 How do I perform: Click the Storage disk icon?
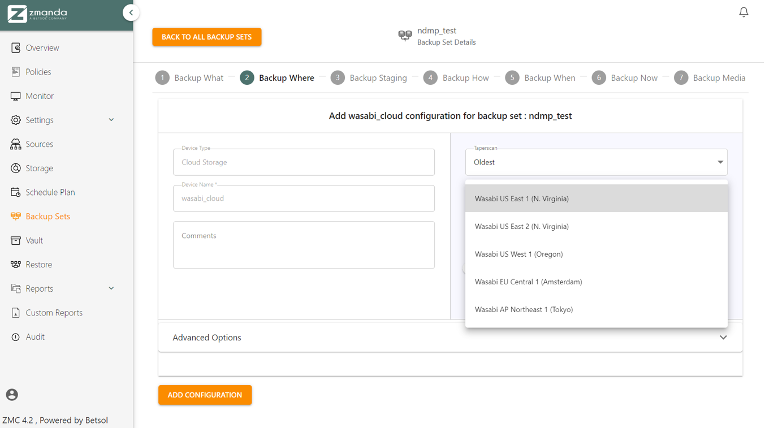(x=16, y=168)
